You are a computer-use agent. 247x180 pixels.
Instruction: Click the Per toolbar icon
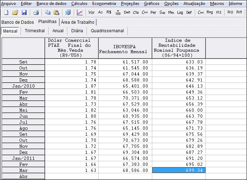point(153,12)
